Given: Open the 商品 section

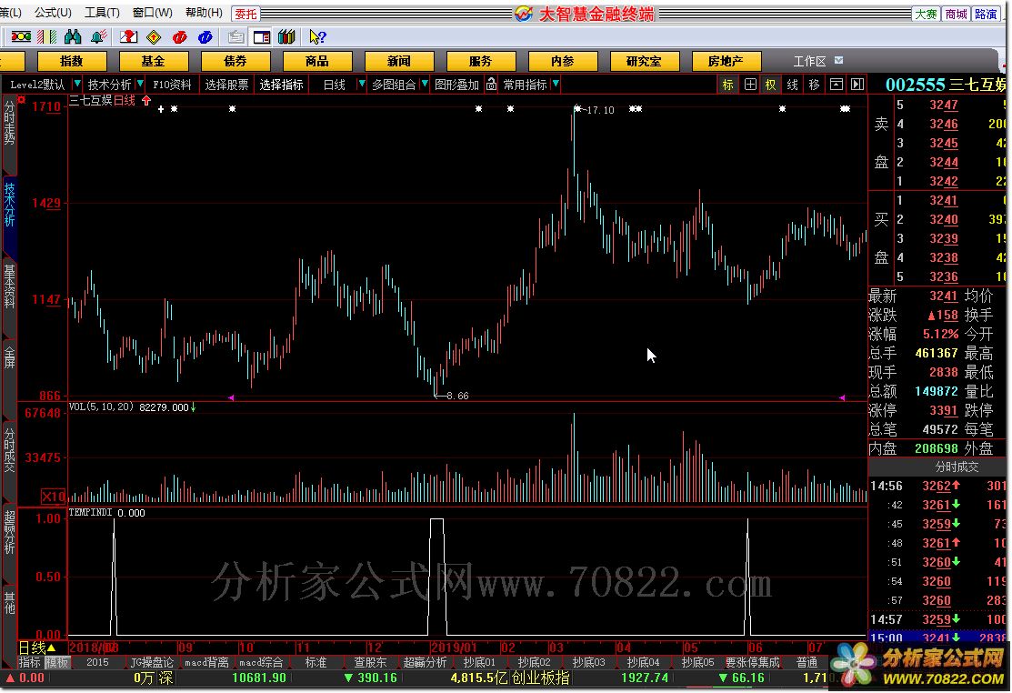Looking at the screenshot, I should (317, 61).
